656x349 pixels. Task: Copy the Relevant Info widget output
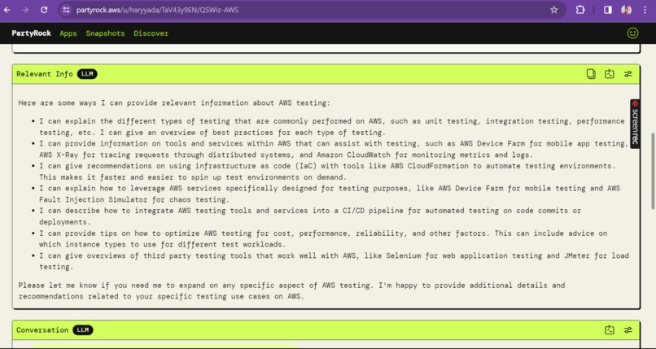(591, 74)
